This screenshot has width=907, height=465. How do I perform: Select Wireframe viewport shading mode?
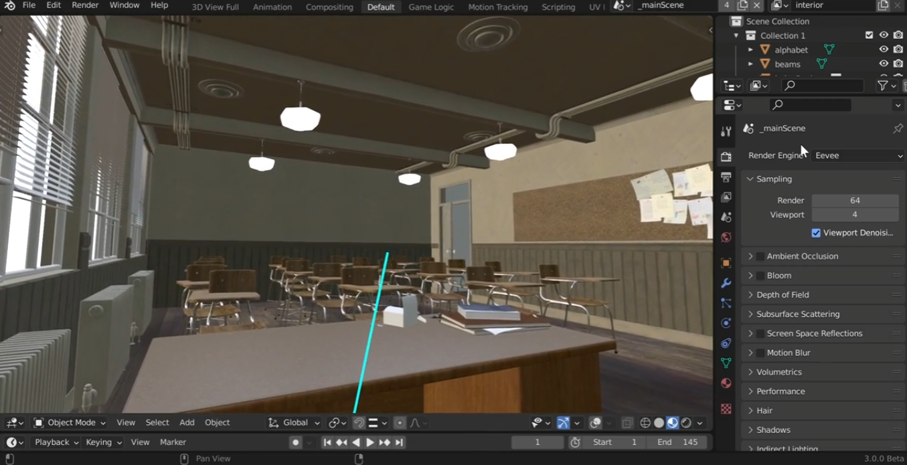pos(645,423)
